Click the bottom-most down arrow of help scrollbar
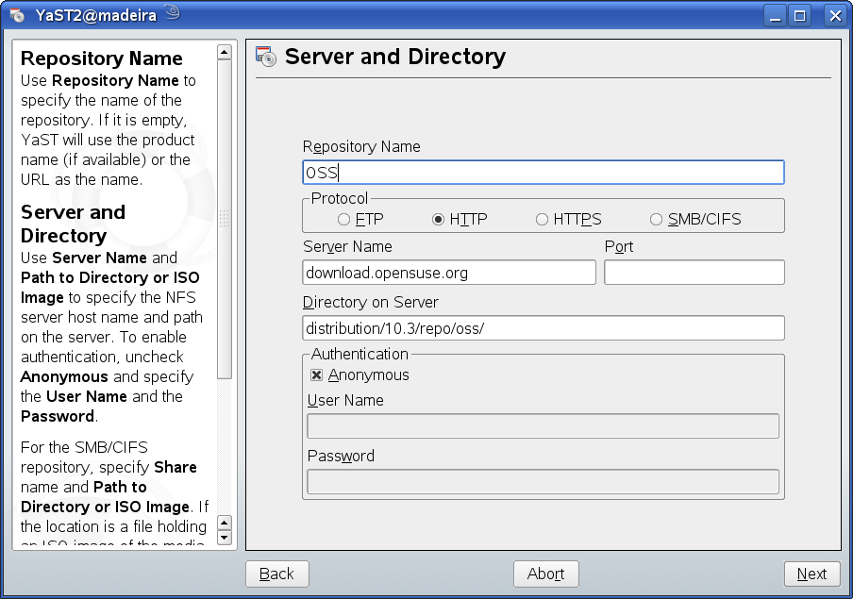The height and width of the screenshot is (599, 853). click(x=225, y=538)
